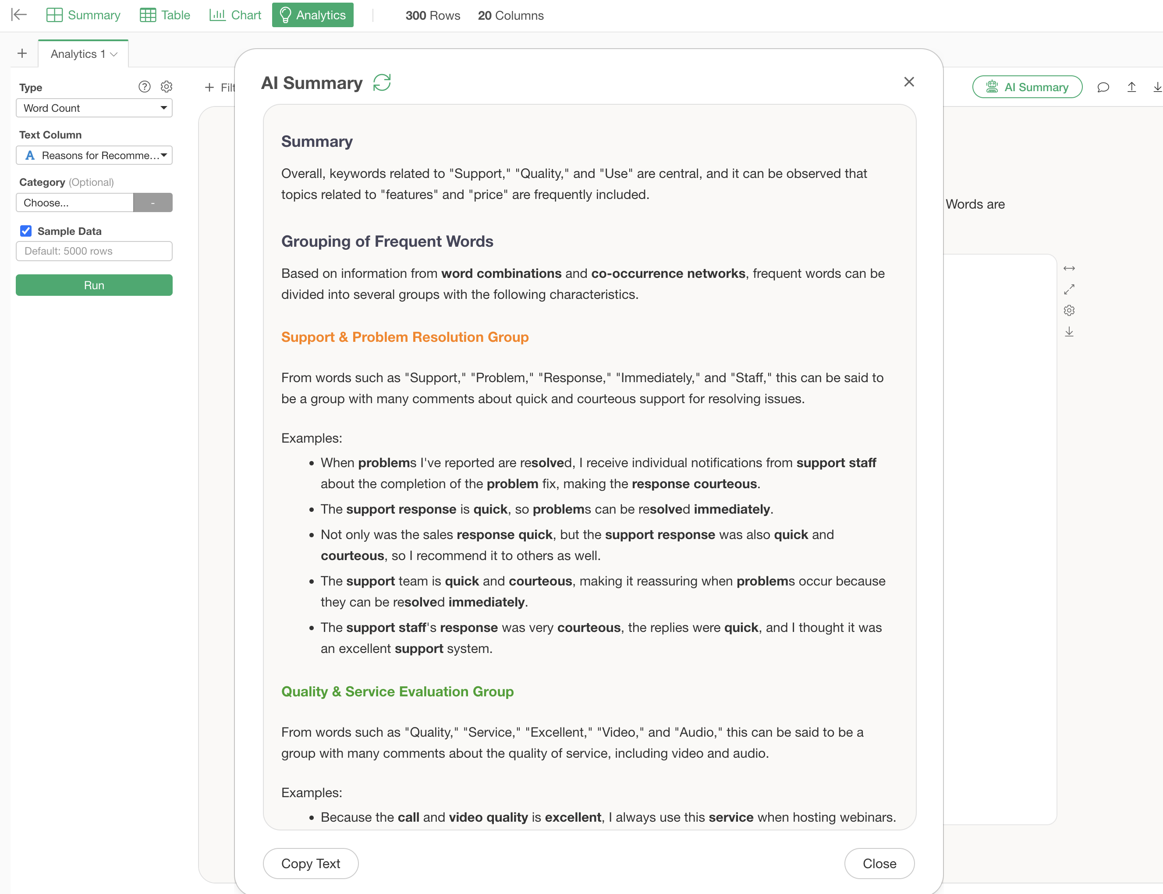Click the help question mark icon
The height and width of the screenshot is (894, 1163).
144,87
